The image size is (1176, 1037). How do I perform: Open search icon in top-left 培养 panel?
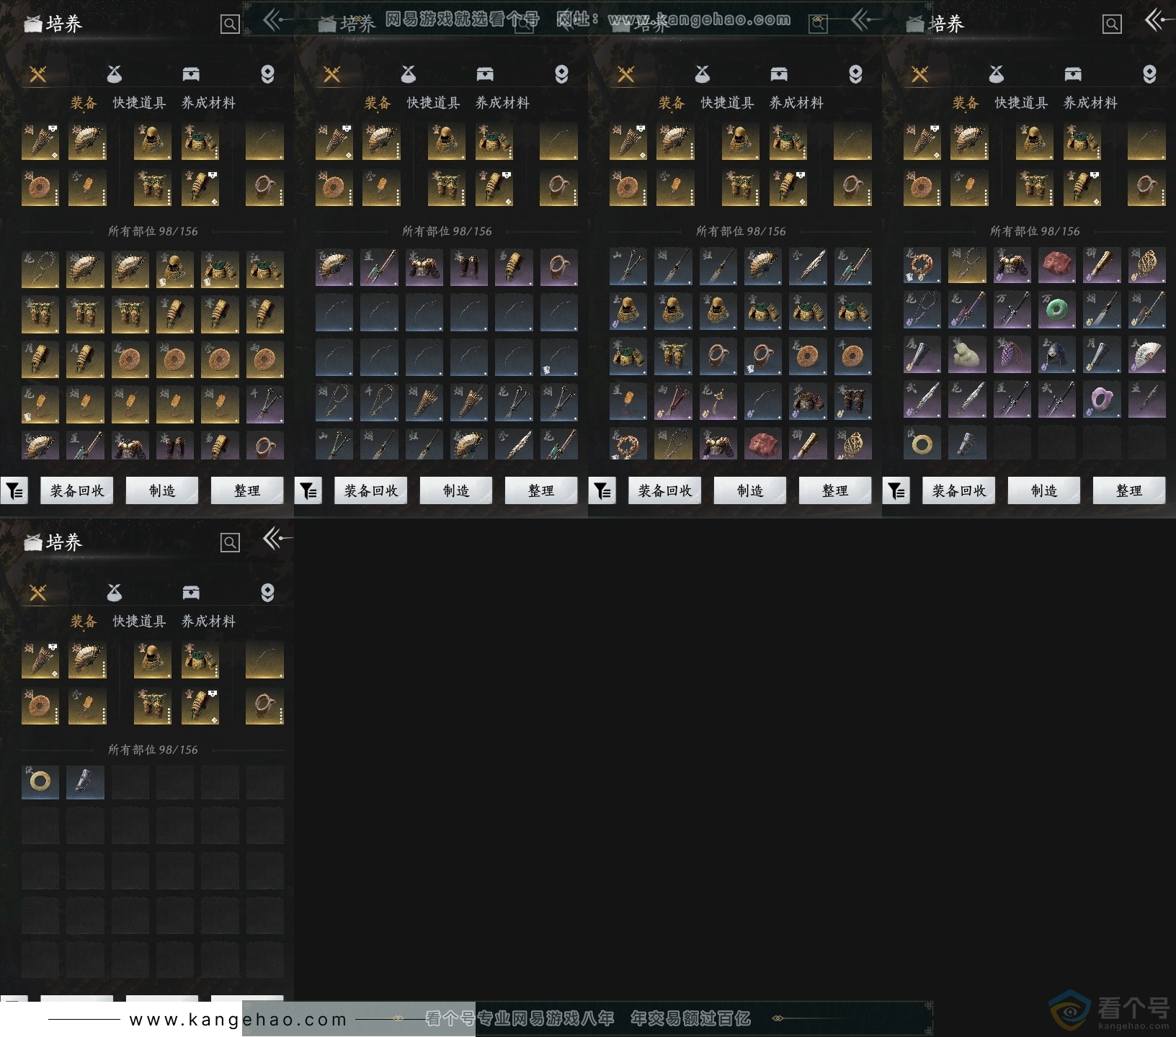(x=230, y=24)
